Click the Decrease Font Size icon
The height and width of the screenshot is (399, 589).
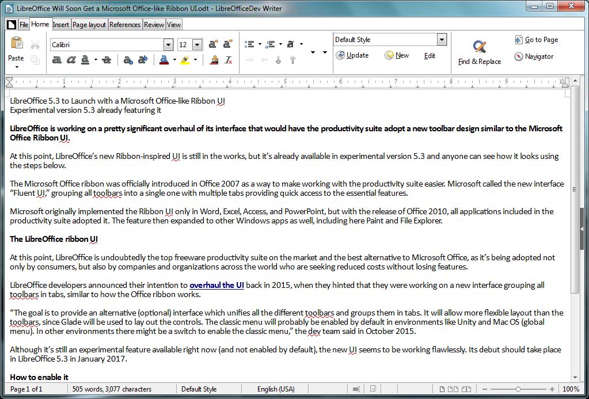click(x=227, y=44)
